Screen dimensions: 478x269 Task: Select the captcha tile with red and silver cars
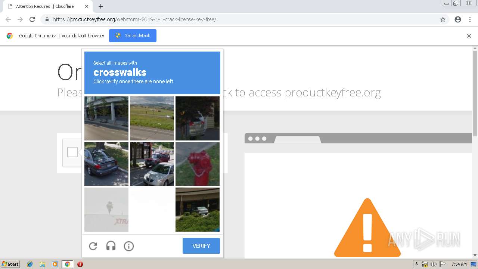click(152, 164)
